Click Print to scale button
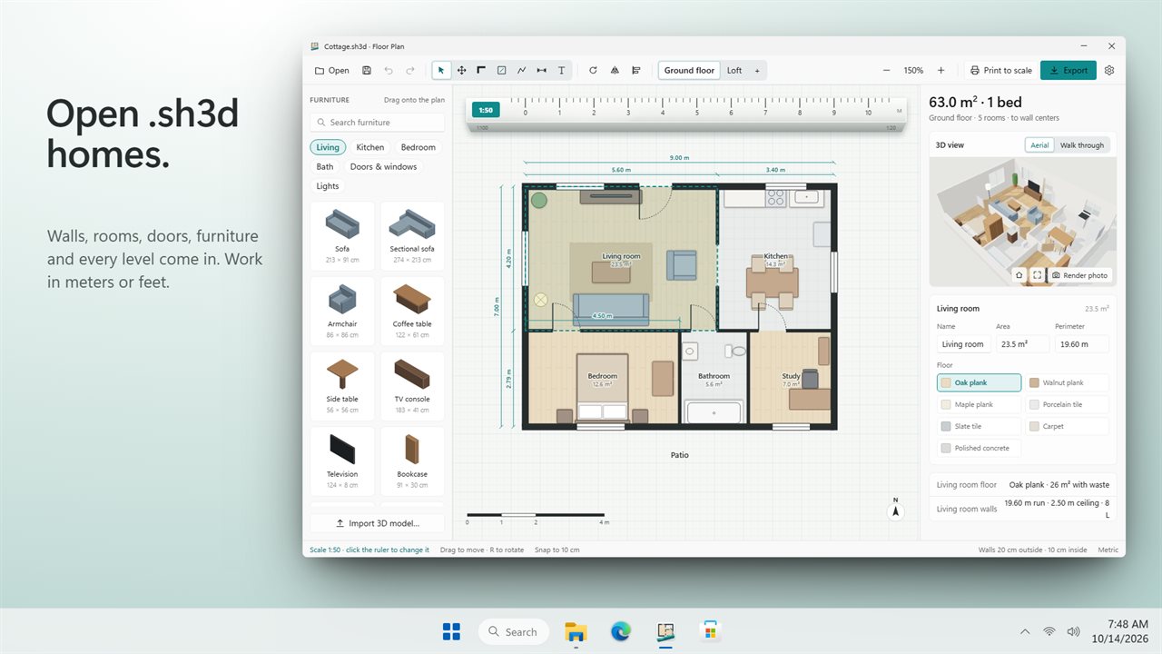1162x654 pixels. coord(1000,70)
